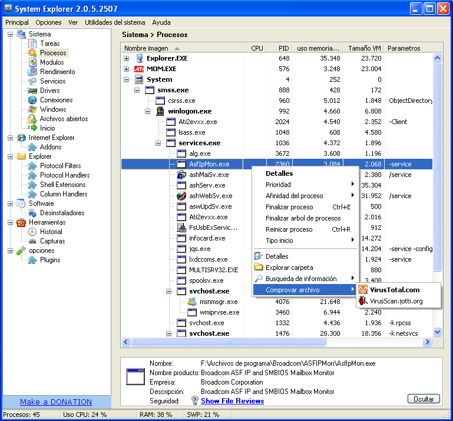
Task: Click the Explorer.EXE process icon
Action: pos(140,58)
